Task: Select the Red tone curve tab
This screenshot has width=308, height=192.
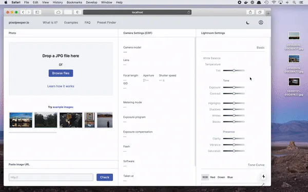Action: [213, 177]
